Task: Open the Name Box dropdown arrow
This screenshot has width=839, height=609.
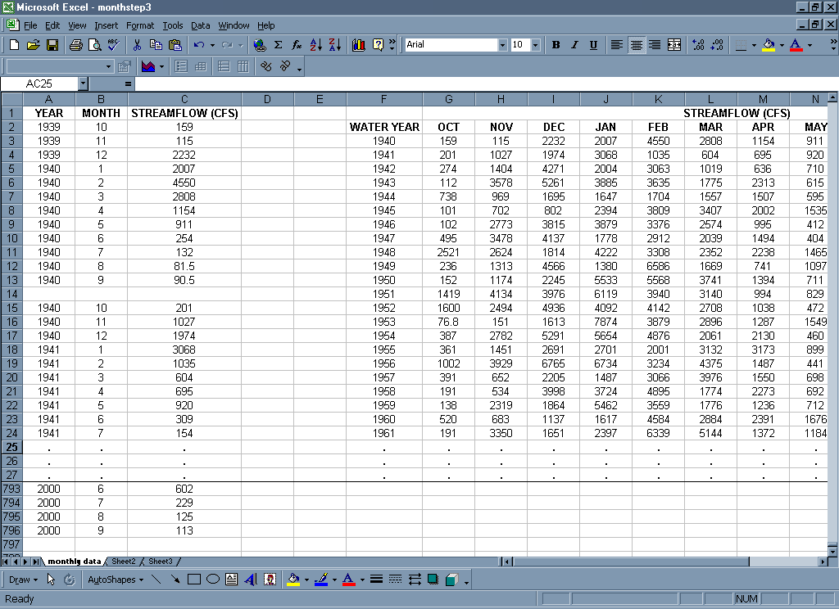Action: click(x=83, y=83)
